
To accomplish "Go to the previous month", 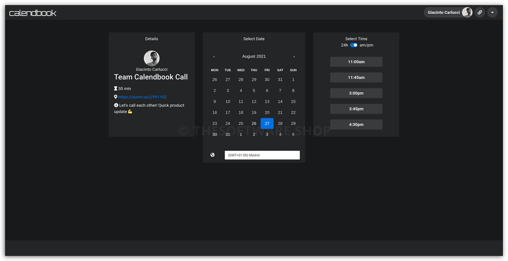I will coord(214,57).
